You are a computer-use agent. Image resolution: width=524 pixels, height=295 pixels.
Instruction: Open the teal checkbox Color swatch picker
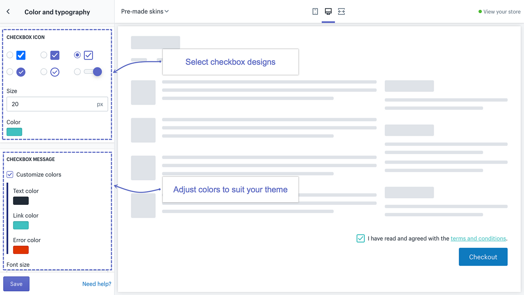tap(14, 132)
